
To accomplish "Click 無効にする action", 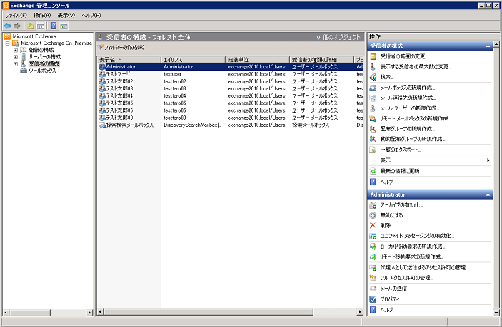I will click(x=391, y=215).
